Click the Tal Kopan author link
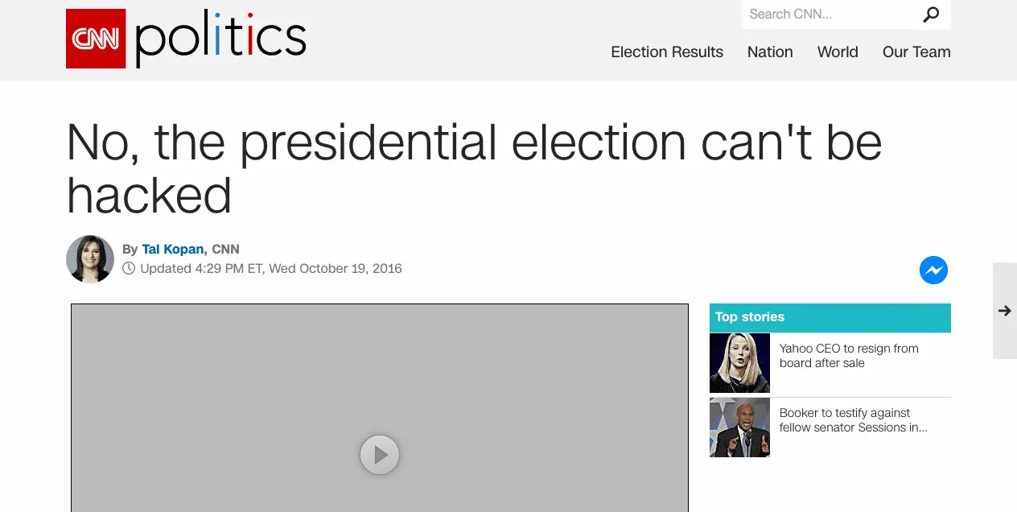Image resolution: width=1017 pixels, height=512 pixels. pos(172,250)
